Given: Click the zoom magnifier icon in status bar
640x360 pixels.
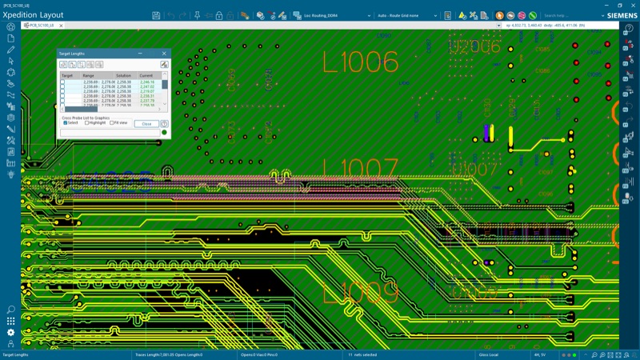Looking at the screenshot, I should coord(594,355).
